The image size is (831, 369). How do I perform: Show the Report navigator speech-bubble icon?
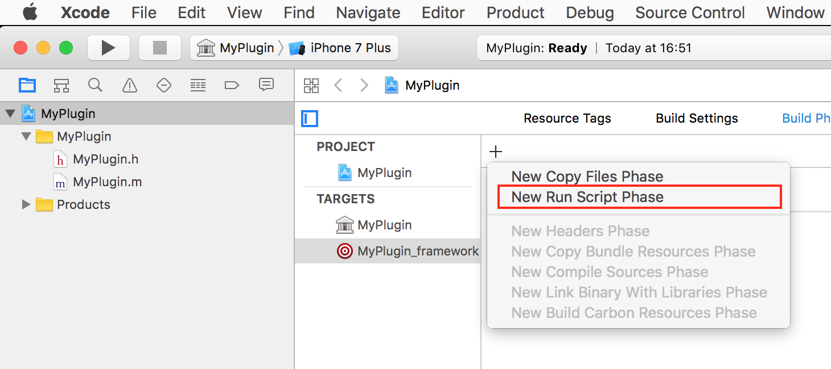pos(266,85)
